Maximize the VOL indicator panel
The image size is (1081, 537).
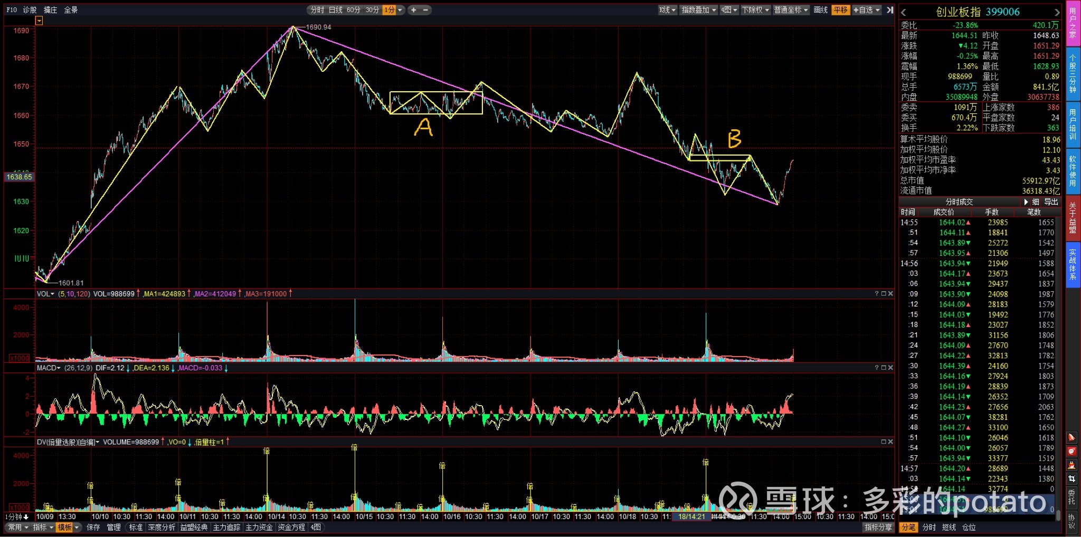[884, 294]
